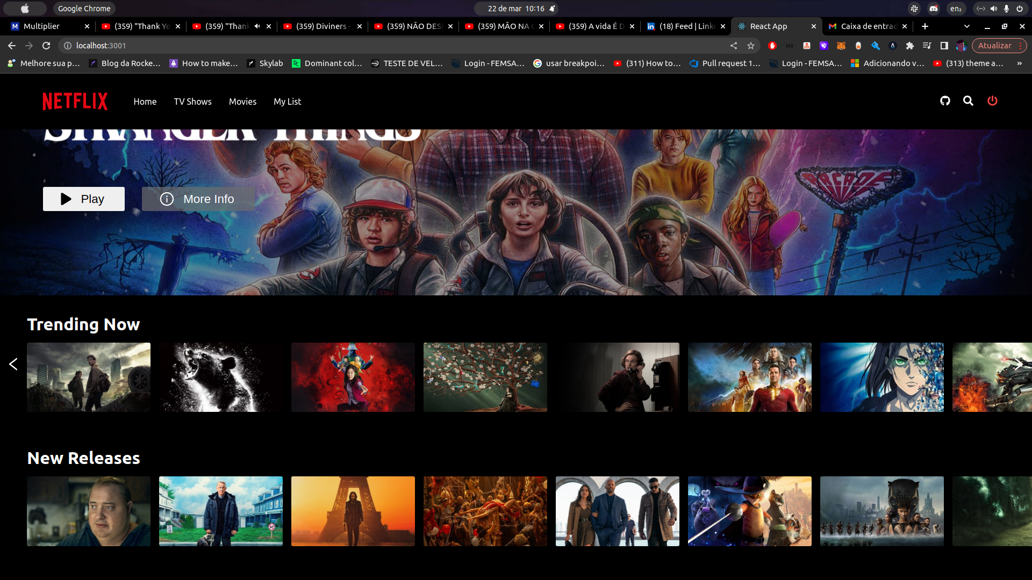The height and width of the screenshot is (580, 1032).
Task: Toggle Chrome side panel icon
Action: (x=944, y=46)
